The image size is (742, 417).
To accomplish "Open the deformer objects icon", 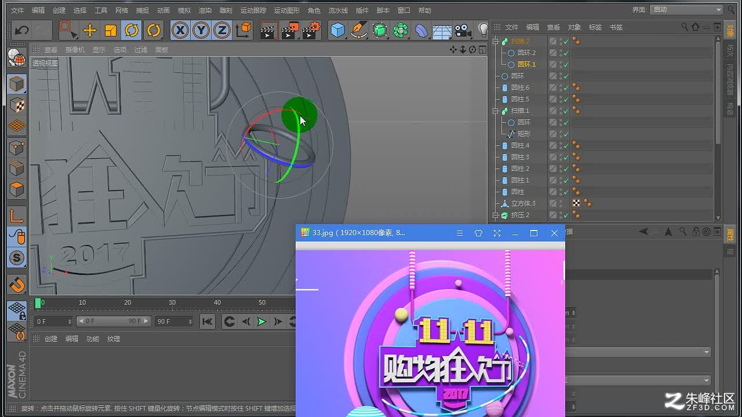I will pyautogui.click(x=421, y=30).
